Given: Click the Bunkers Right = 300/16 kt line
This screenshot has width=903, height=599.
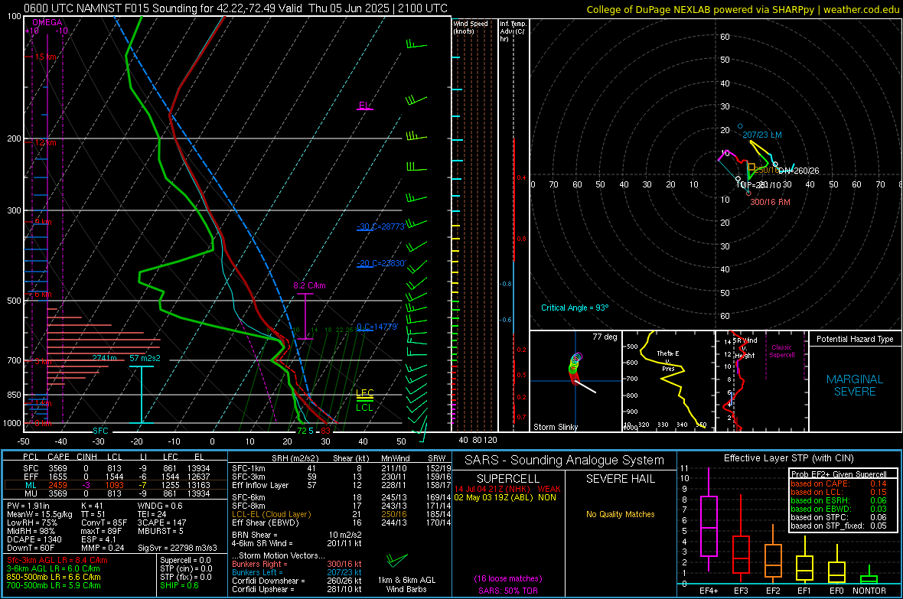Looking at the screenshot, I should (297, 564).
